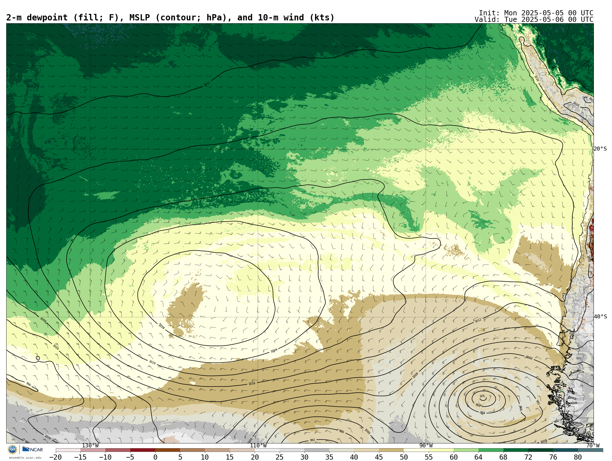The height and width of the screenshot is (461, 612).
Task: Pick the 35 to 40 colorbar swatch
Action: [342, 450]
